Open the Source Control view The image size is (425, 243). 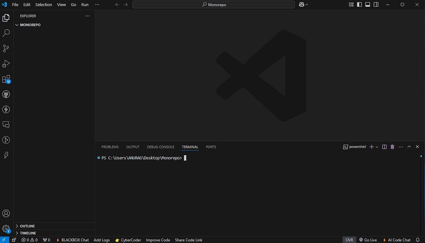pyautogui.click(x=6, y=48)
